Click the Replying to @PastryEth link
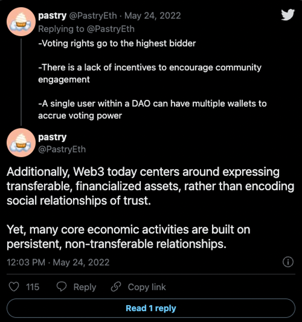Viewport: 302px width, 322px height. 86,29
